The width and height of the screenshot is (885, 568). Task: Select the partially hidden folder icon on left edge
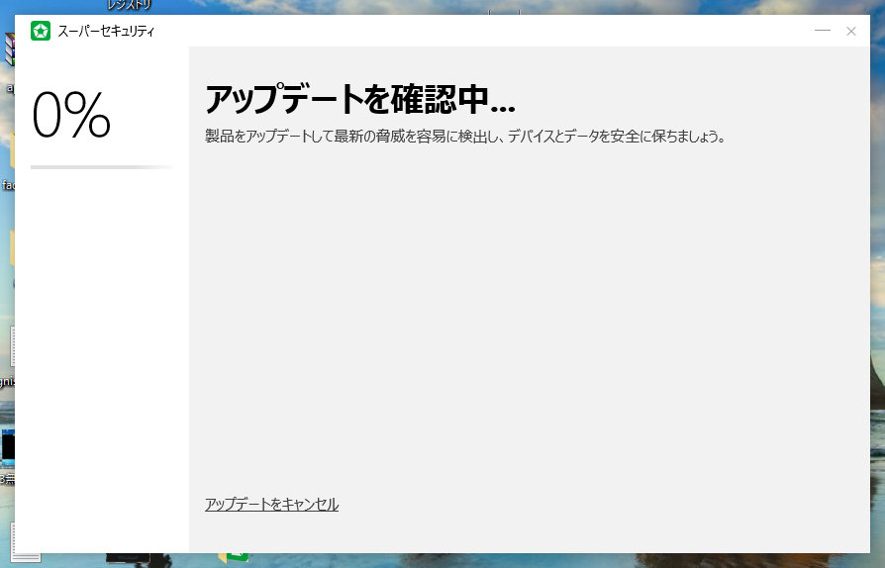pos(11,247)
